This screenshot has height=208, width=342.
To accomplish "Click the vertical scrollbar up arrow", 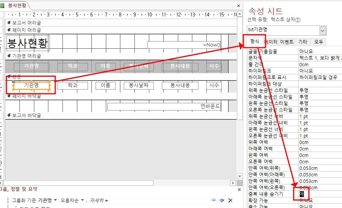I will point(240,14).
